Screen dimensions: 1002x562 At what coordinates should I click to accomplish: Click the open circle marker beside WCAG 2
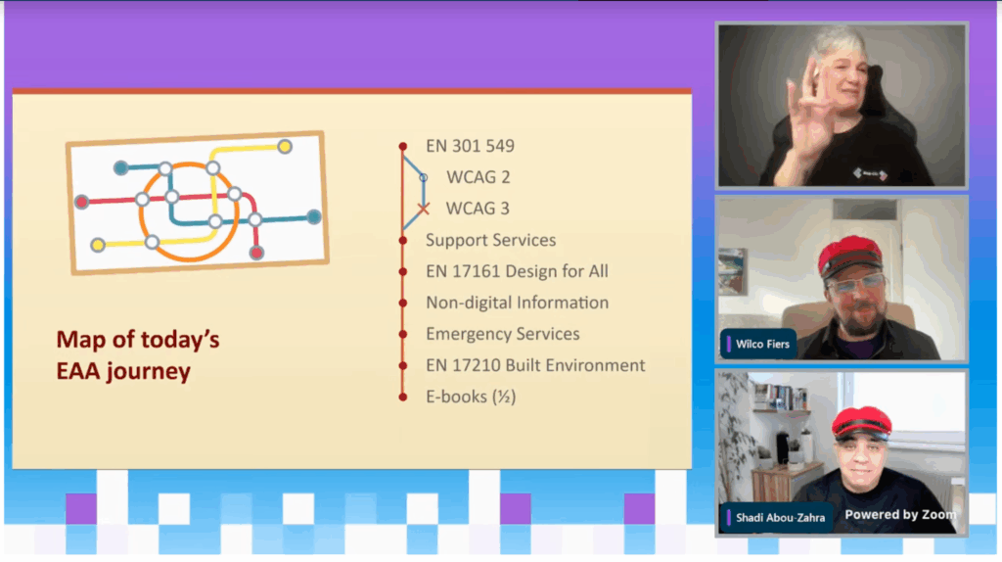423,177
